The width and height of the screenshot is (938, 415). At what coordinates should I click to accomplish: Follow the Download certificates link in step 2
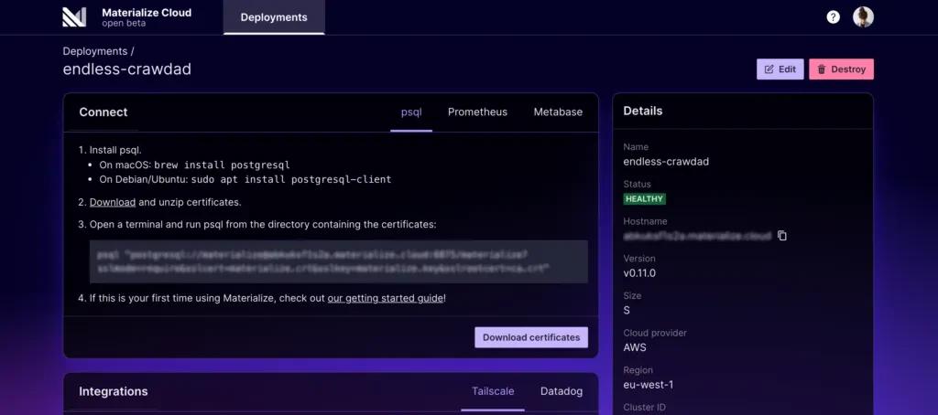[113, 202]
